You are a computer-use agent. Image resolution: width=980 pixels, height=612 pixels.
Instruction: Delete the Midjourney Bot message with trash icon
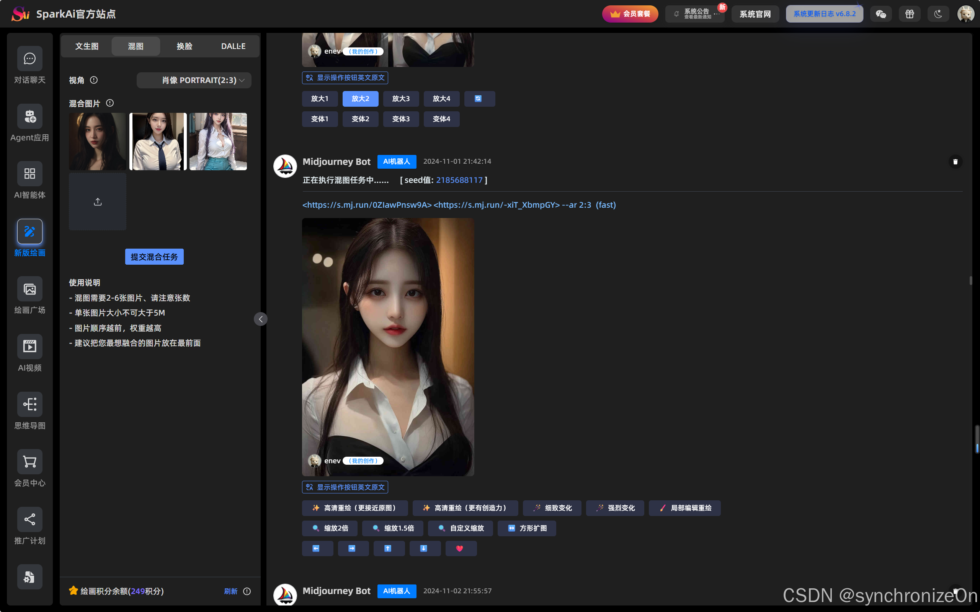point(955,161)
